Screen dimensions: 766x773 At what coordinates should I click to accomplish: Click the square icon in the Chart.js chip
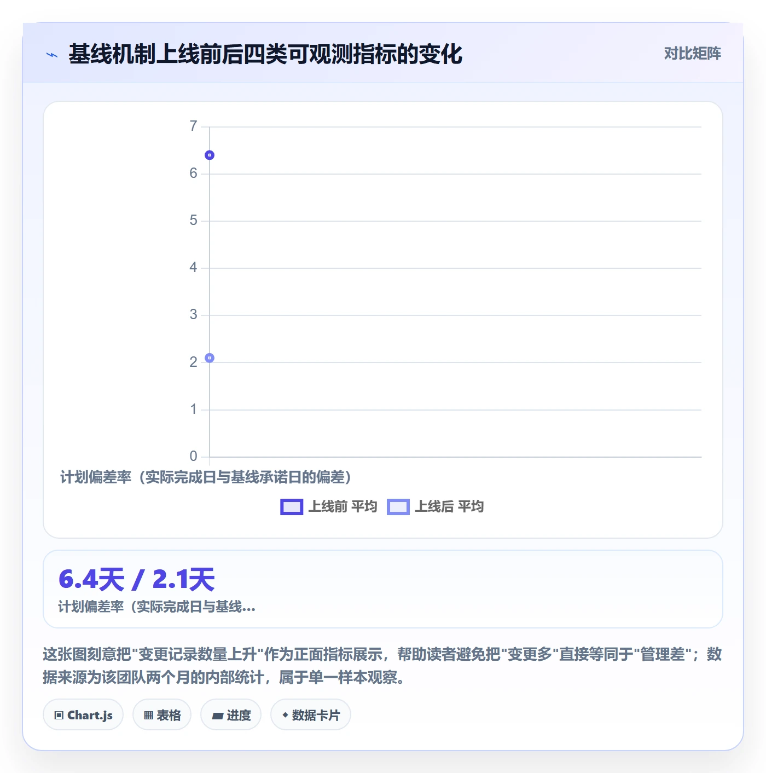pos(59,716)
